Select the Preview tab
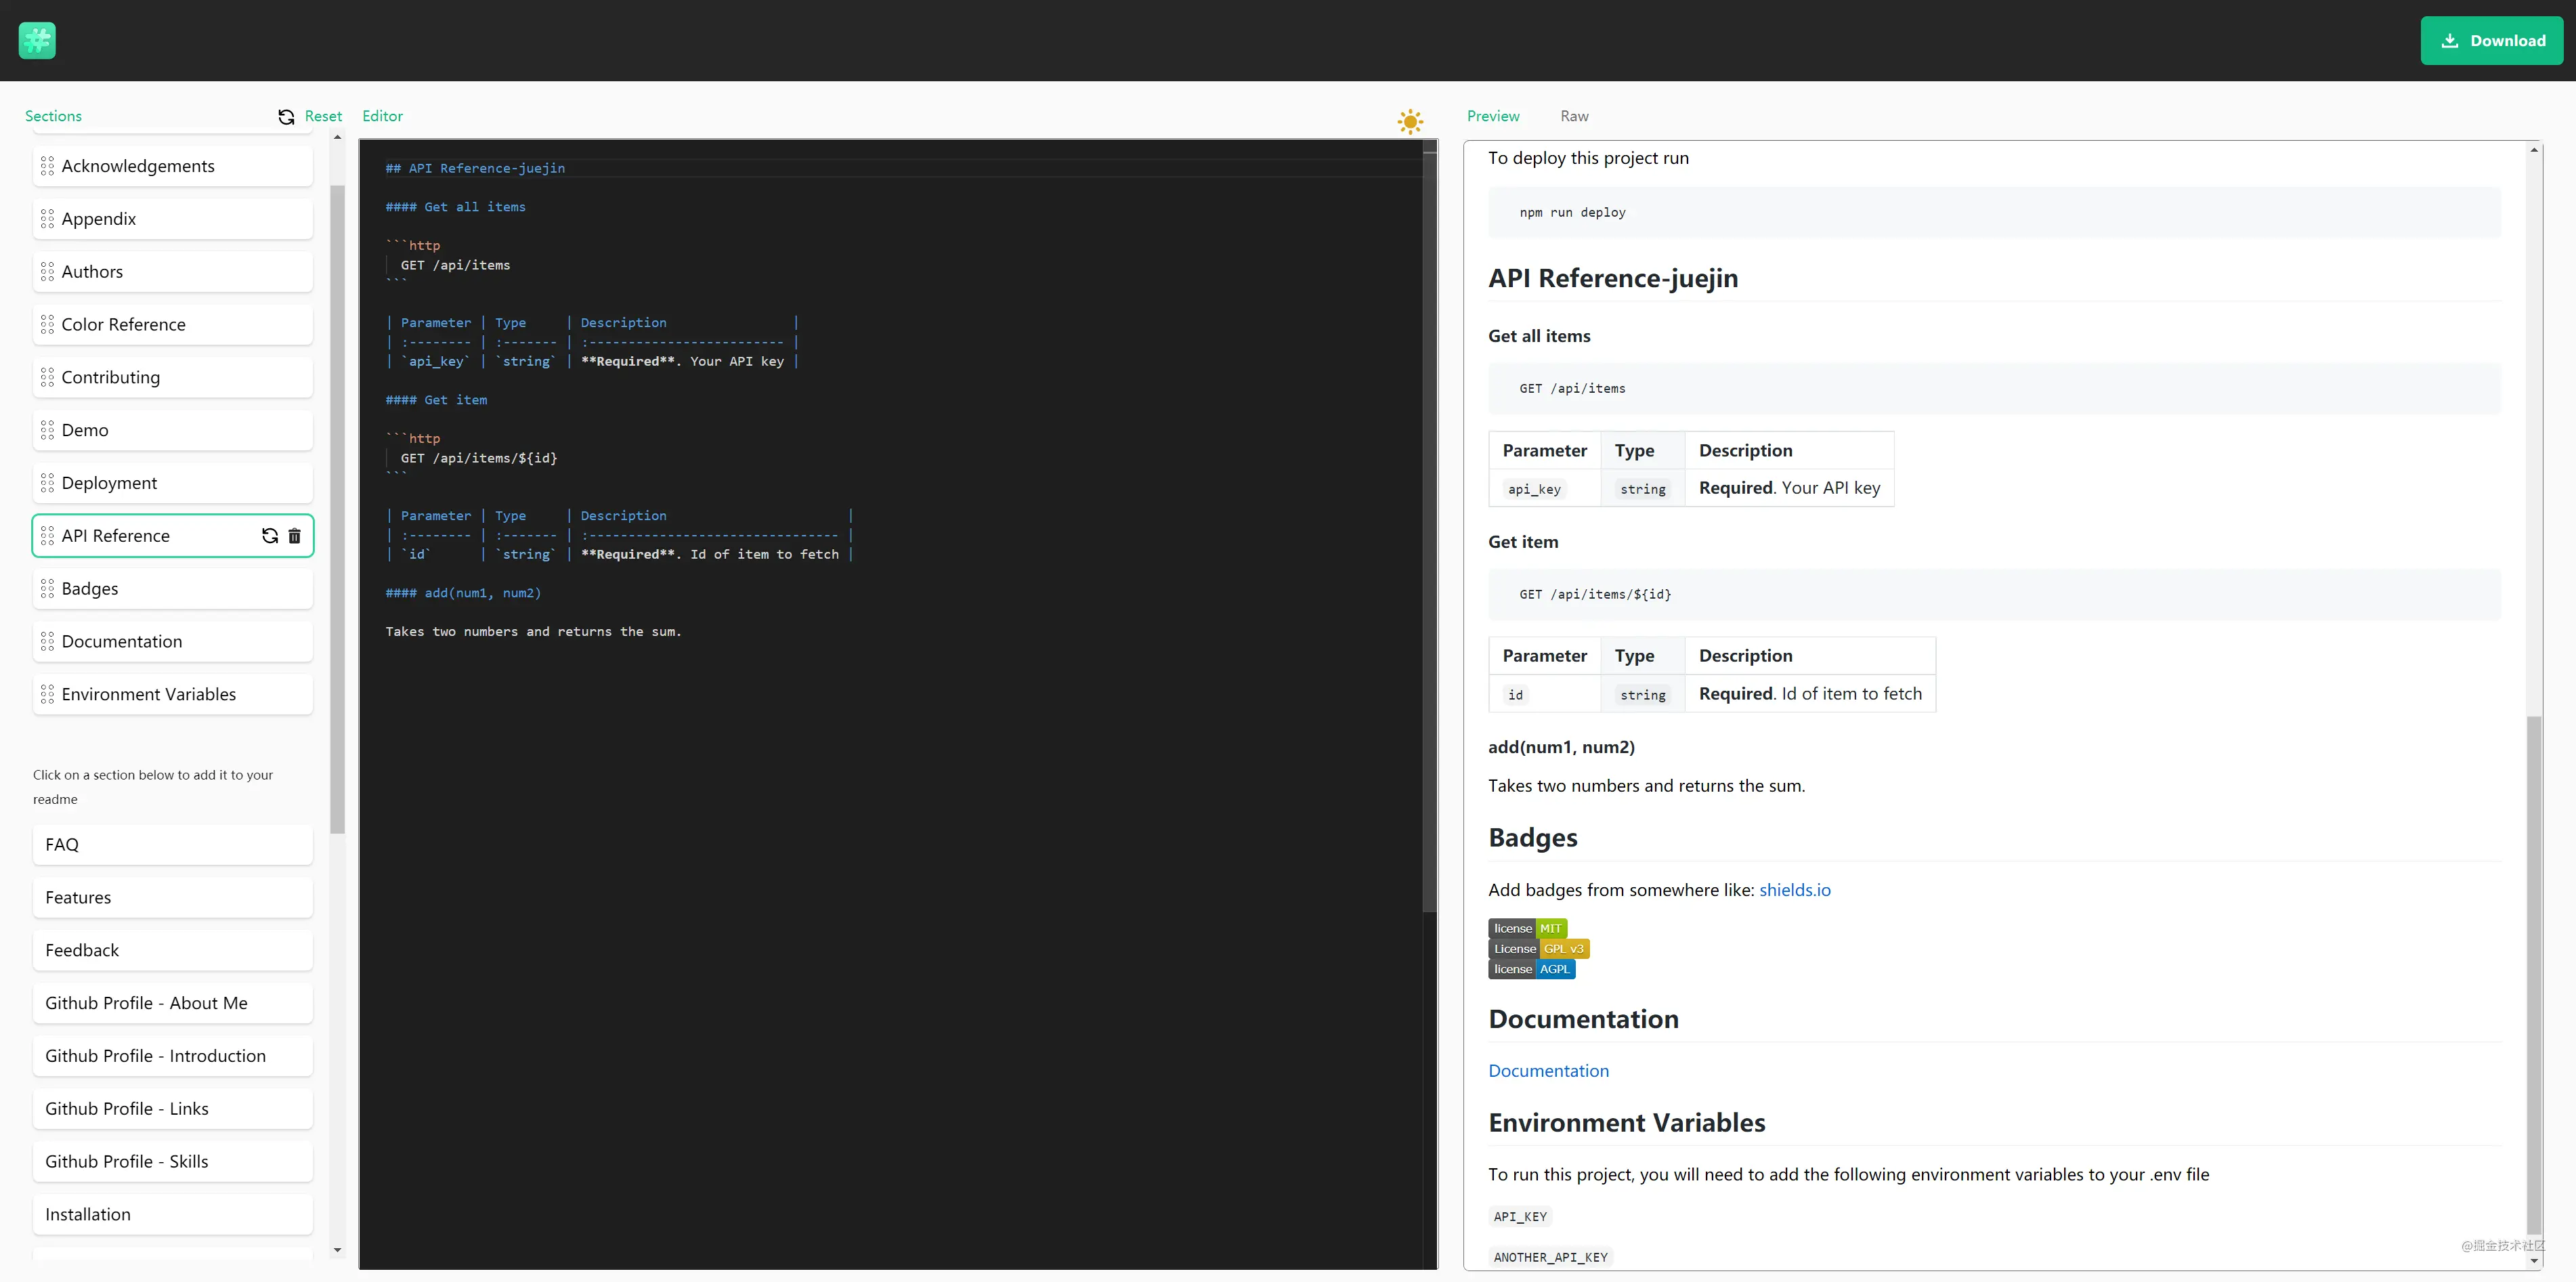Image resolution: width=2576 pixels, height=1282 pixels. coord(1493,116)
